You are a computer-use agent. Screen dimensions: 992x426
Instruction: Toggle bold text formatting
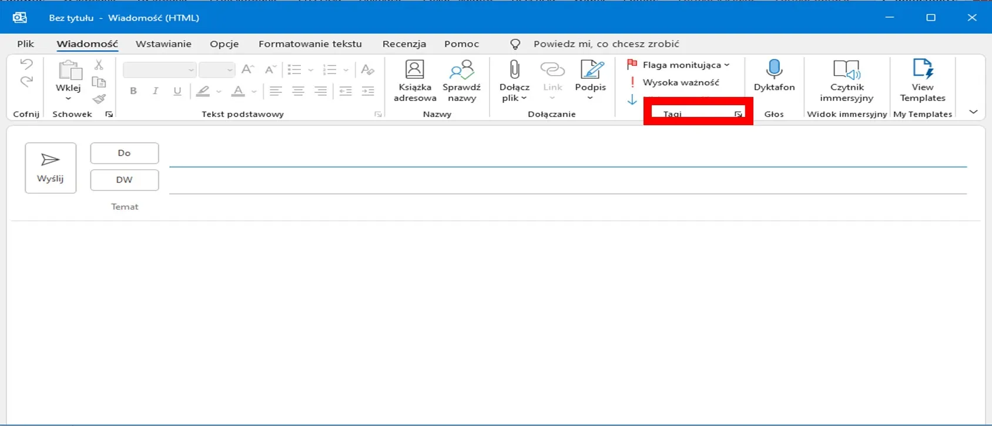[133, 90]
